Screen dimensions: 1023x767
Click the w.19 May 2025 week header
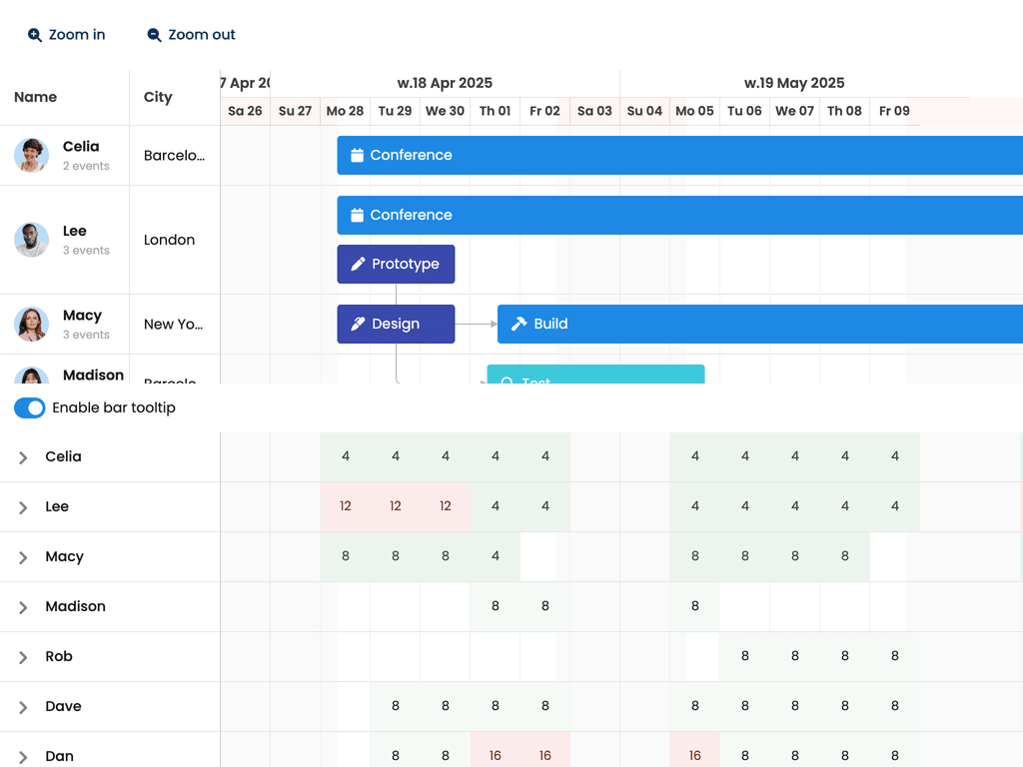point(794,83)
